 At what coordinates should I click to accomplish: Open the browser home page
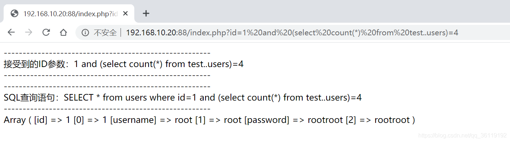click(63, 32)
